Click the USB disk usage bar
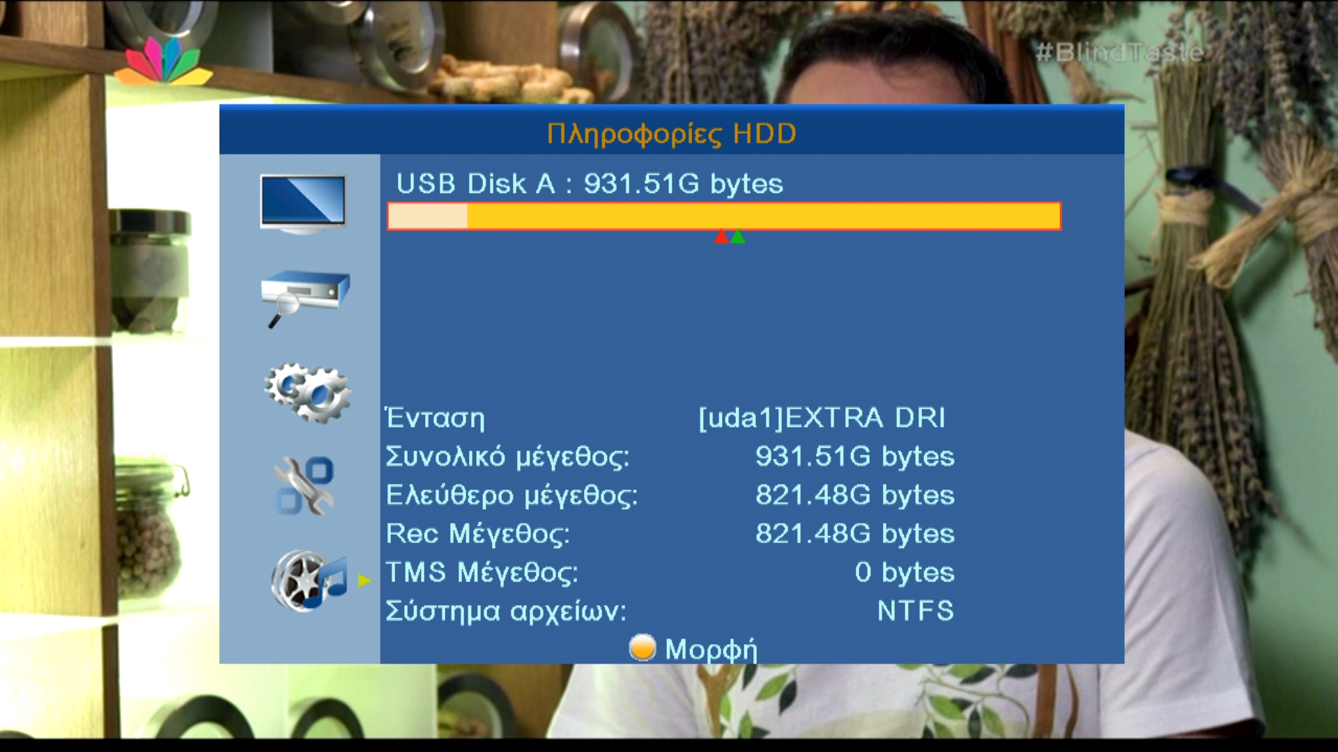The image size is (1338, 752). (x=724, y=216)
